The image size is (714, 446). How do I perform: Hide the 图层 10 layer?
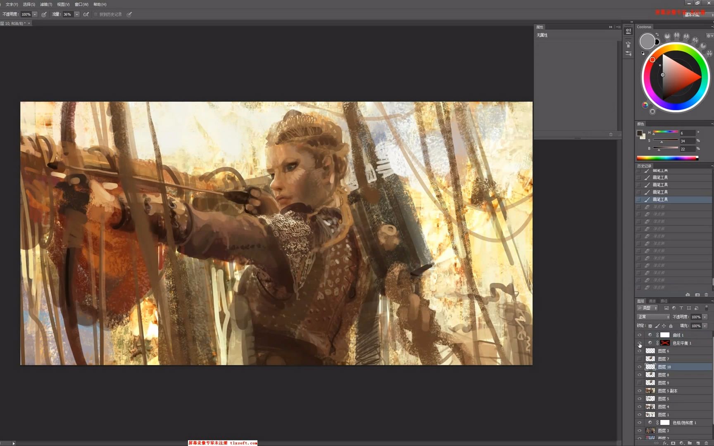[x=639, y=367]
